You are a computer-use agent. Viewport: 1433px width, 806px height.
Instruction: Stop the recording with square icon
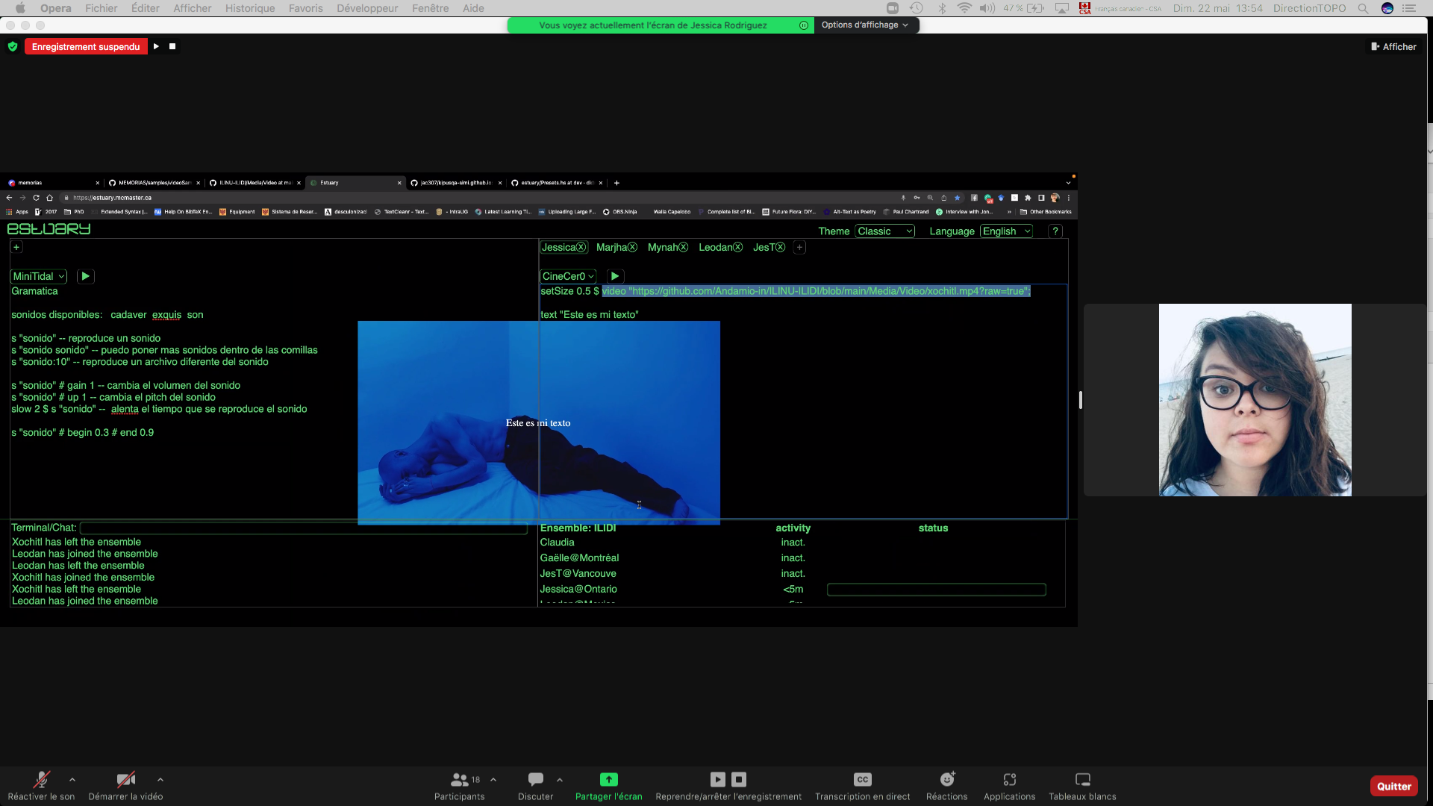coord(172,46)
